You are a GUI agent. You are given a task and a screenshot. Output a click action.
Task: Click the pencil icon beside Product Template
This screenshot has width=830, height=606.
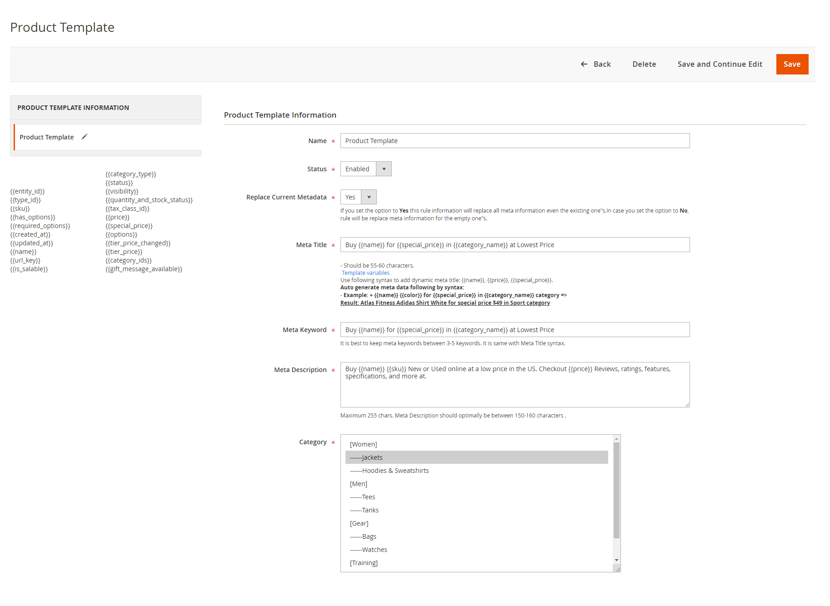[x=84, y=137]
